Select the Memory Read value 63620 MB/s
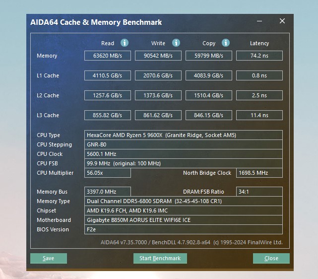318x279 pixels. click(x=108, y=56)
